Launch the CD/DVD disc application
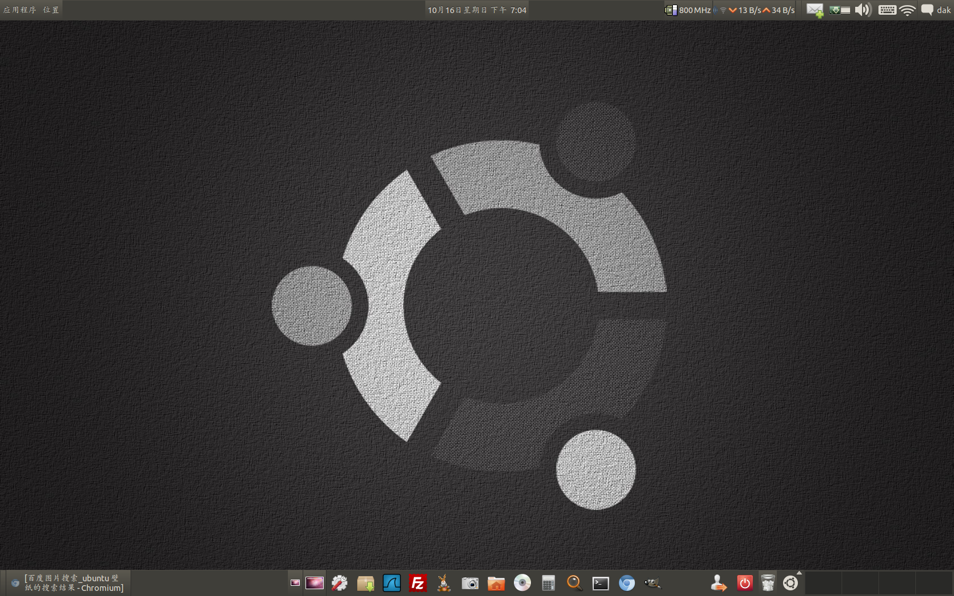The image size is (954, 596). (522, 583)
